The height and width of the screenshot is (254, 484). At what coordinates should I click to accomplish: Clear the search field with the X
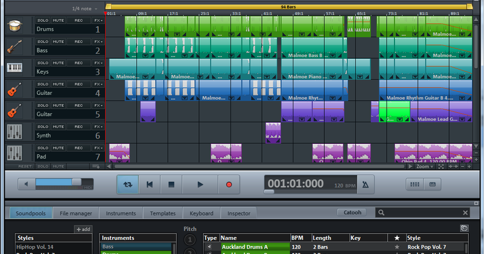(x=465, y=213)
